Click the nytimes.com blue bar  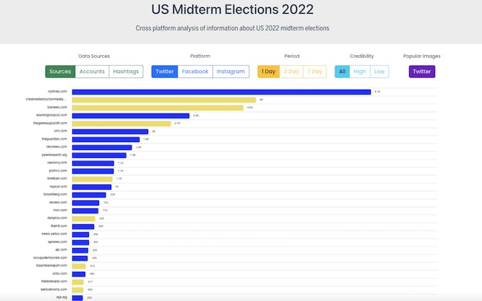point(221,92)
